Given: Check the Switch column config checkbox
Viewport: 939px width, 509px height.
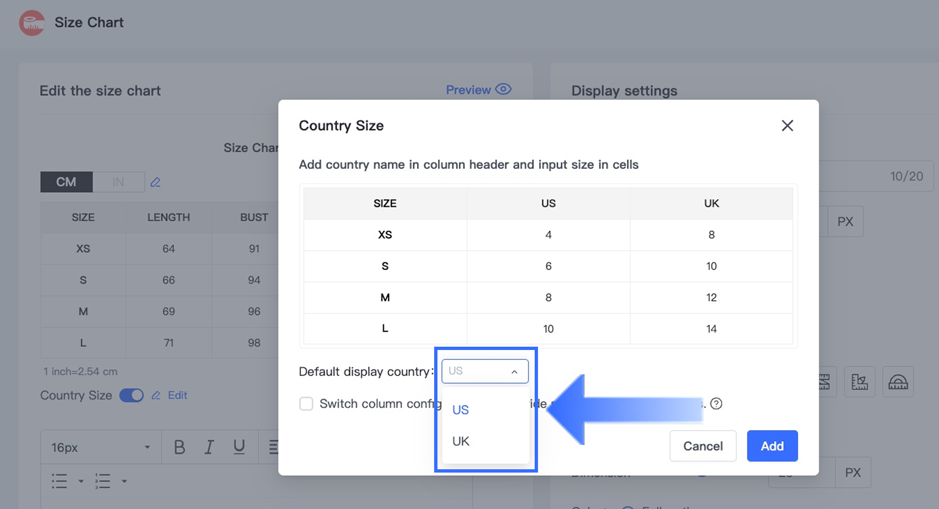Looking at the screenshot, I should [x=306, y=404].
